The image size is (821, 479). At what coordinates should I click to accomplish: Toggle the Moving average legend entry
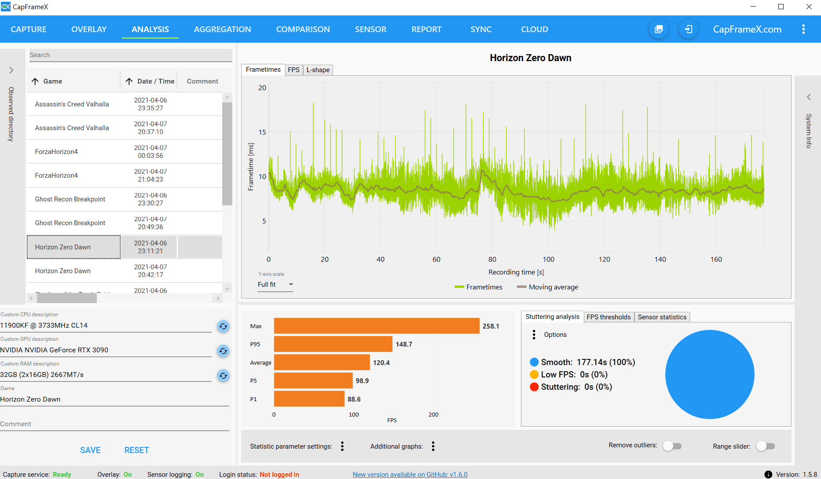[547, 287]
